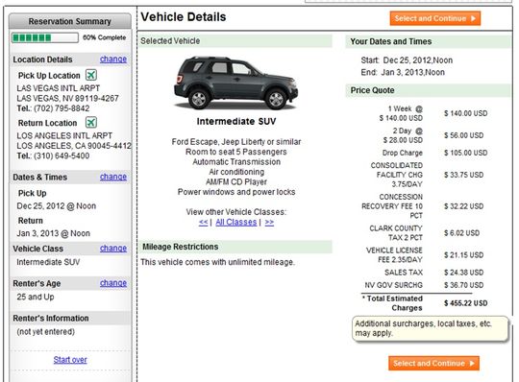Click the '$ 6.02 USD' Clark County tax amount

click(x=461, y=233)
